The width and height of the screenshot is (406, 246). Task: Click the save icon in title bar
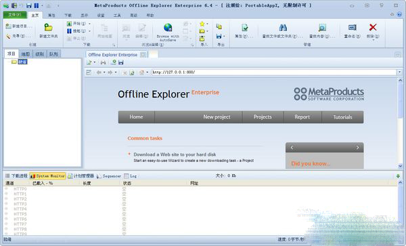(29, 5)
